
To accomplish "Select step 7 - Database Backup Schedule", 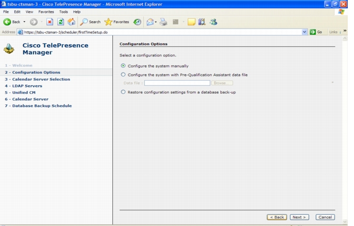I will pos(38,106).
